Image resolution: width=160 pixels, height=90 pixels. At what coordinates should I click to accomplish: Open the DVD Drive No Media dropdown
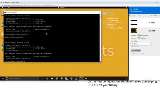(141, 44)
